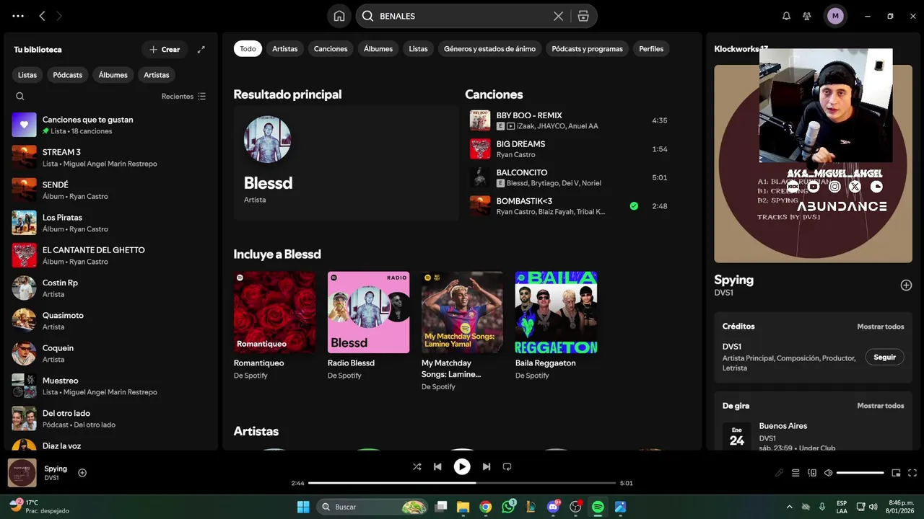Open the Blessd top result card

(x=346, y=163)
